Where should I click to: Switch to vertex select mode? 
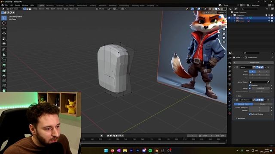(x=24, y=9)
